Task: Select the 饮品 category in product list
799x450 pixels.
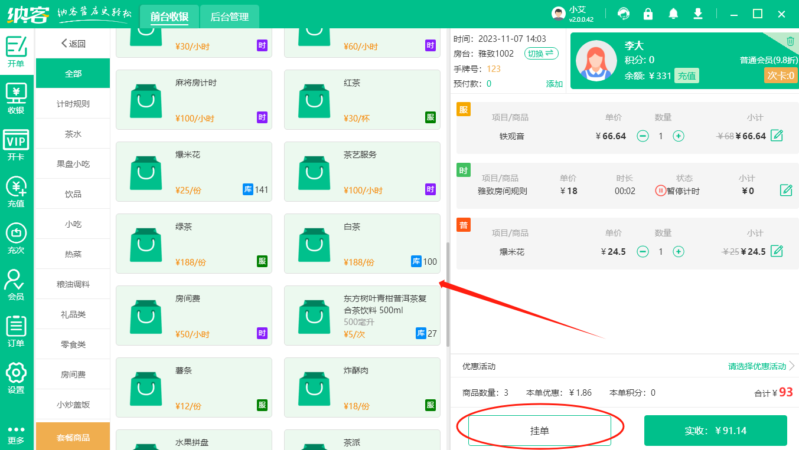Action: pyautogui.click(x=72, y=193)
